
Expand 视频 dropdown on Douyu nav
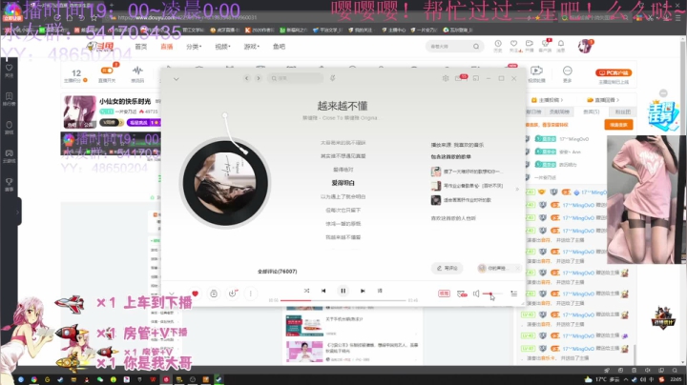[222, 47]
